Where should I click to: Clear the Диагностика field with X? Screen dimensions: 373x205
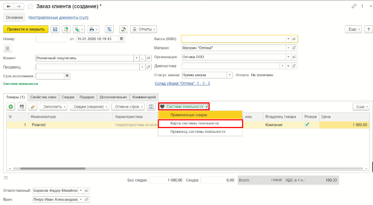(x=288, y=66)
